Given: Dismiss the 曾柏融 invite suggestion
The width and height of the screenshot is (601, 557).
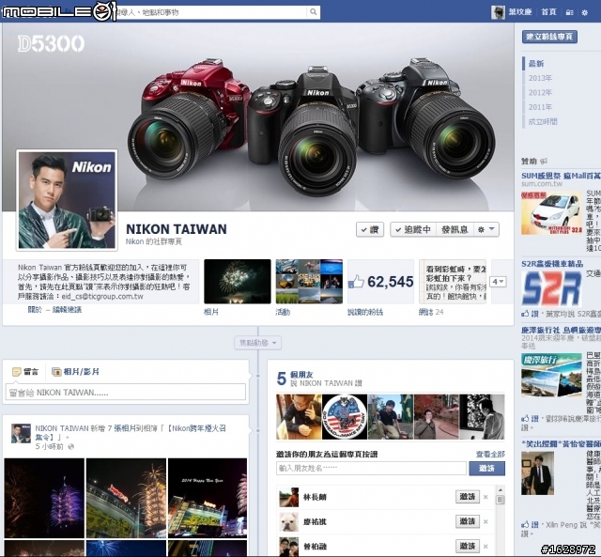Looking at the screenshot, I should pos(485,547).
